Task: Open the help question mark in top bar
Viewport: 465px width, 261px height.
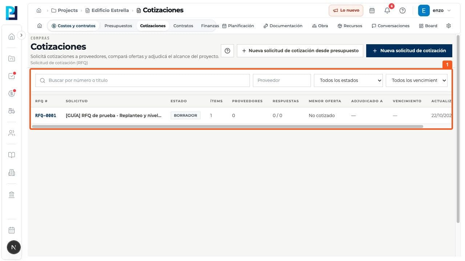Action: click(x=403, y=11)
